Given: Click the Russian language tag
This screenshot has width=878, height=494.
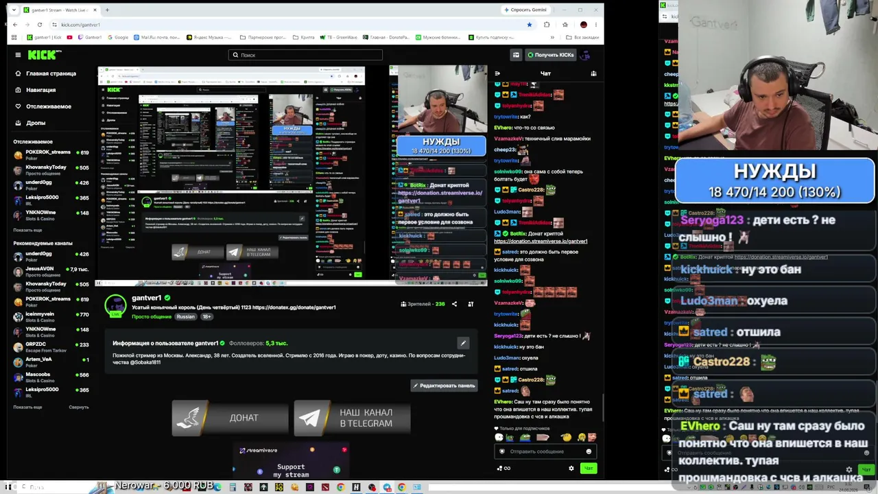Looking at the screenshot, I should (x=185, y=316).
